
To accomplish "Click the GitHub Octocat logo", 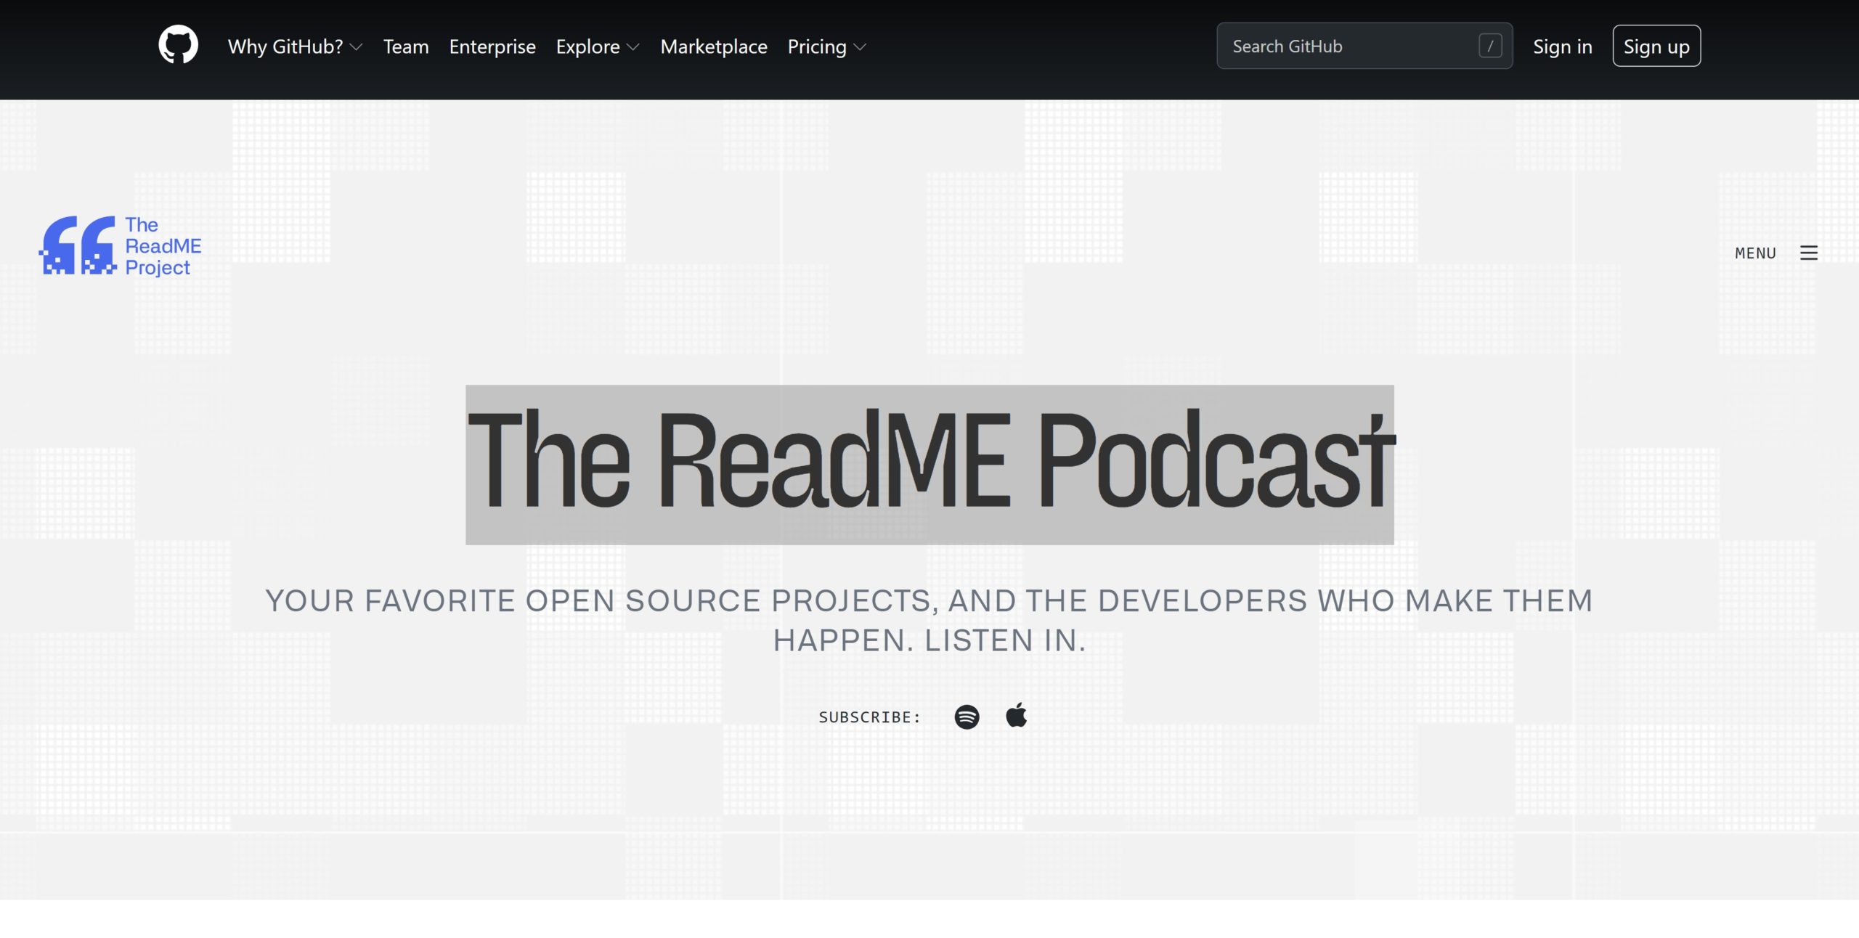I will point(178,45).
